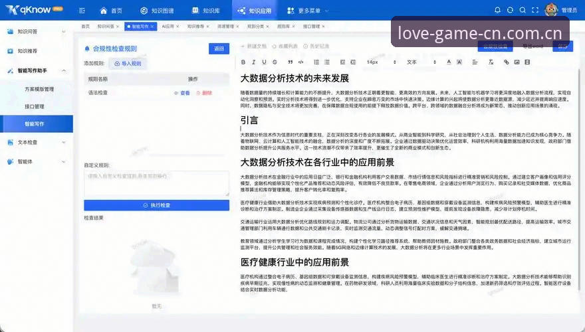
Task: Expand 知识问答 in the sidebar
Action: pos(37,32)
